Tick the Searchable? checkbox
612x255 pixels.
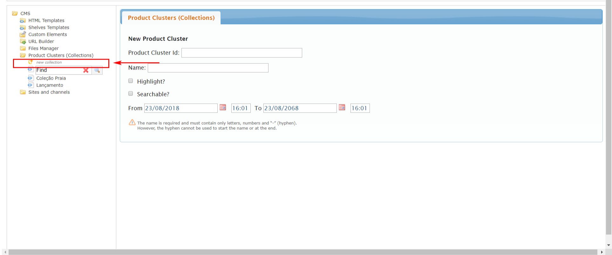pos(131,94)
